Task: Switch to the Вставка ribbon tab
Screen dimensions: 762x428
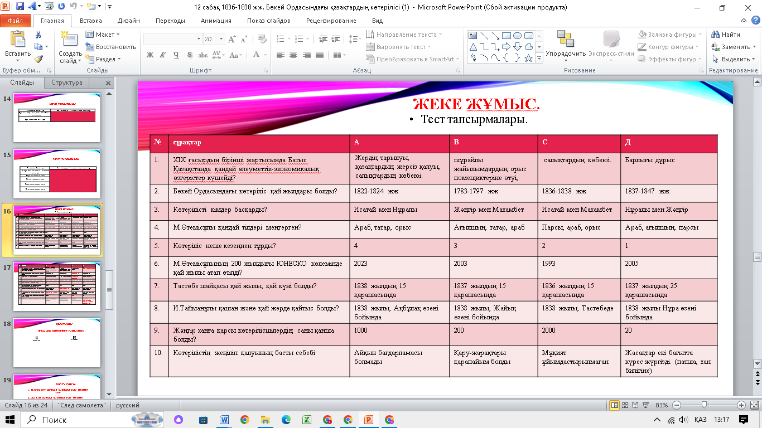Action: click(x=91, y=21)
